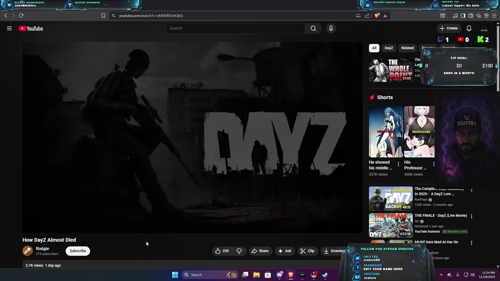Open Steam from taskbar
The height and width of the screenshot is (281, 500).
(325, 275)
